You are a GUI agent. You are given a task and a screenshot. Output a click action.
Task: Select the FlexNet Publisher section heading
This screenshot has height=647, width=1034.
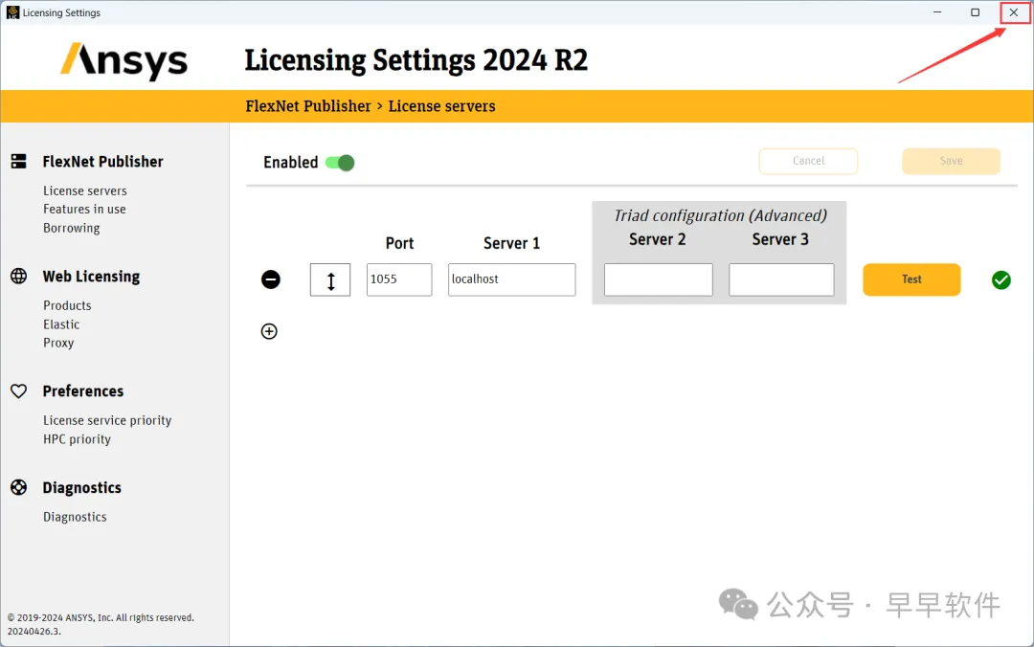[102, 162]
